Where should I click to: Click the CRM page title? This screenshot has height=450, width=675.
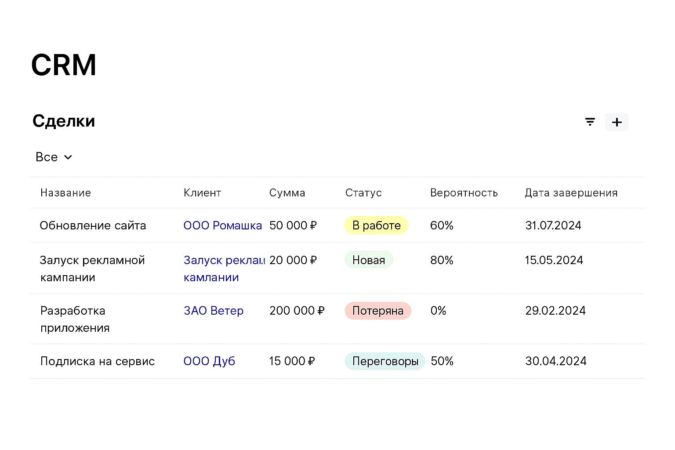coord(64,64)
